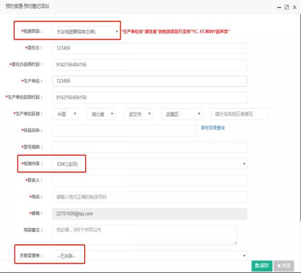Expand the 检测内容 EMC(全项) dropdown
The image size is (301, 273).
pos(150,164)
